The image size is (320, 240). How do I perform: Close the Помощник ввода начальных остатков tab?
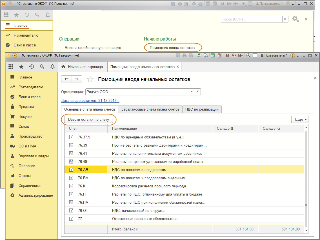point(178,67)
